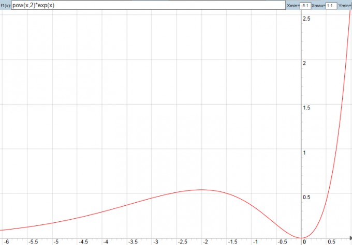Click the Xmin value field
The width and height of the screenshot is (352, 245).
[305, 6]
